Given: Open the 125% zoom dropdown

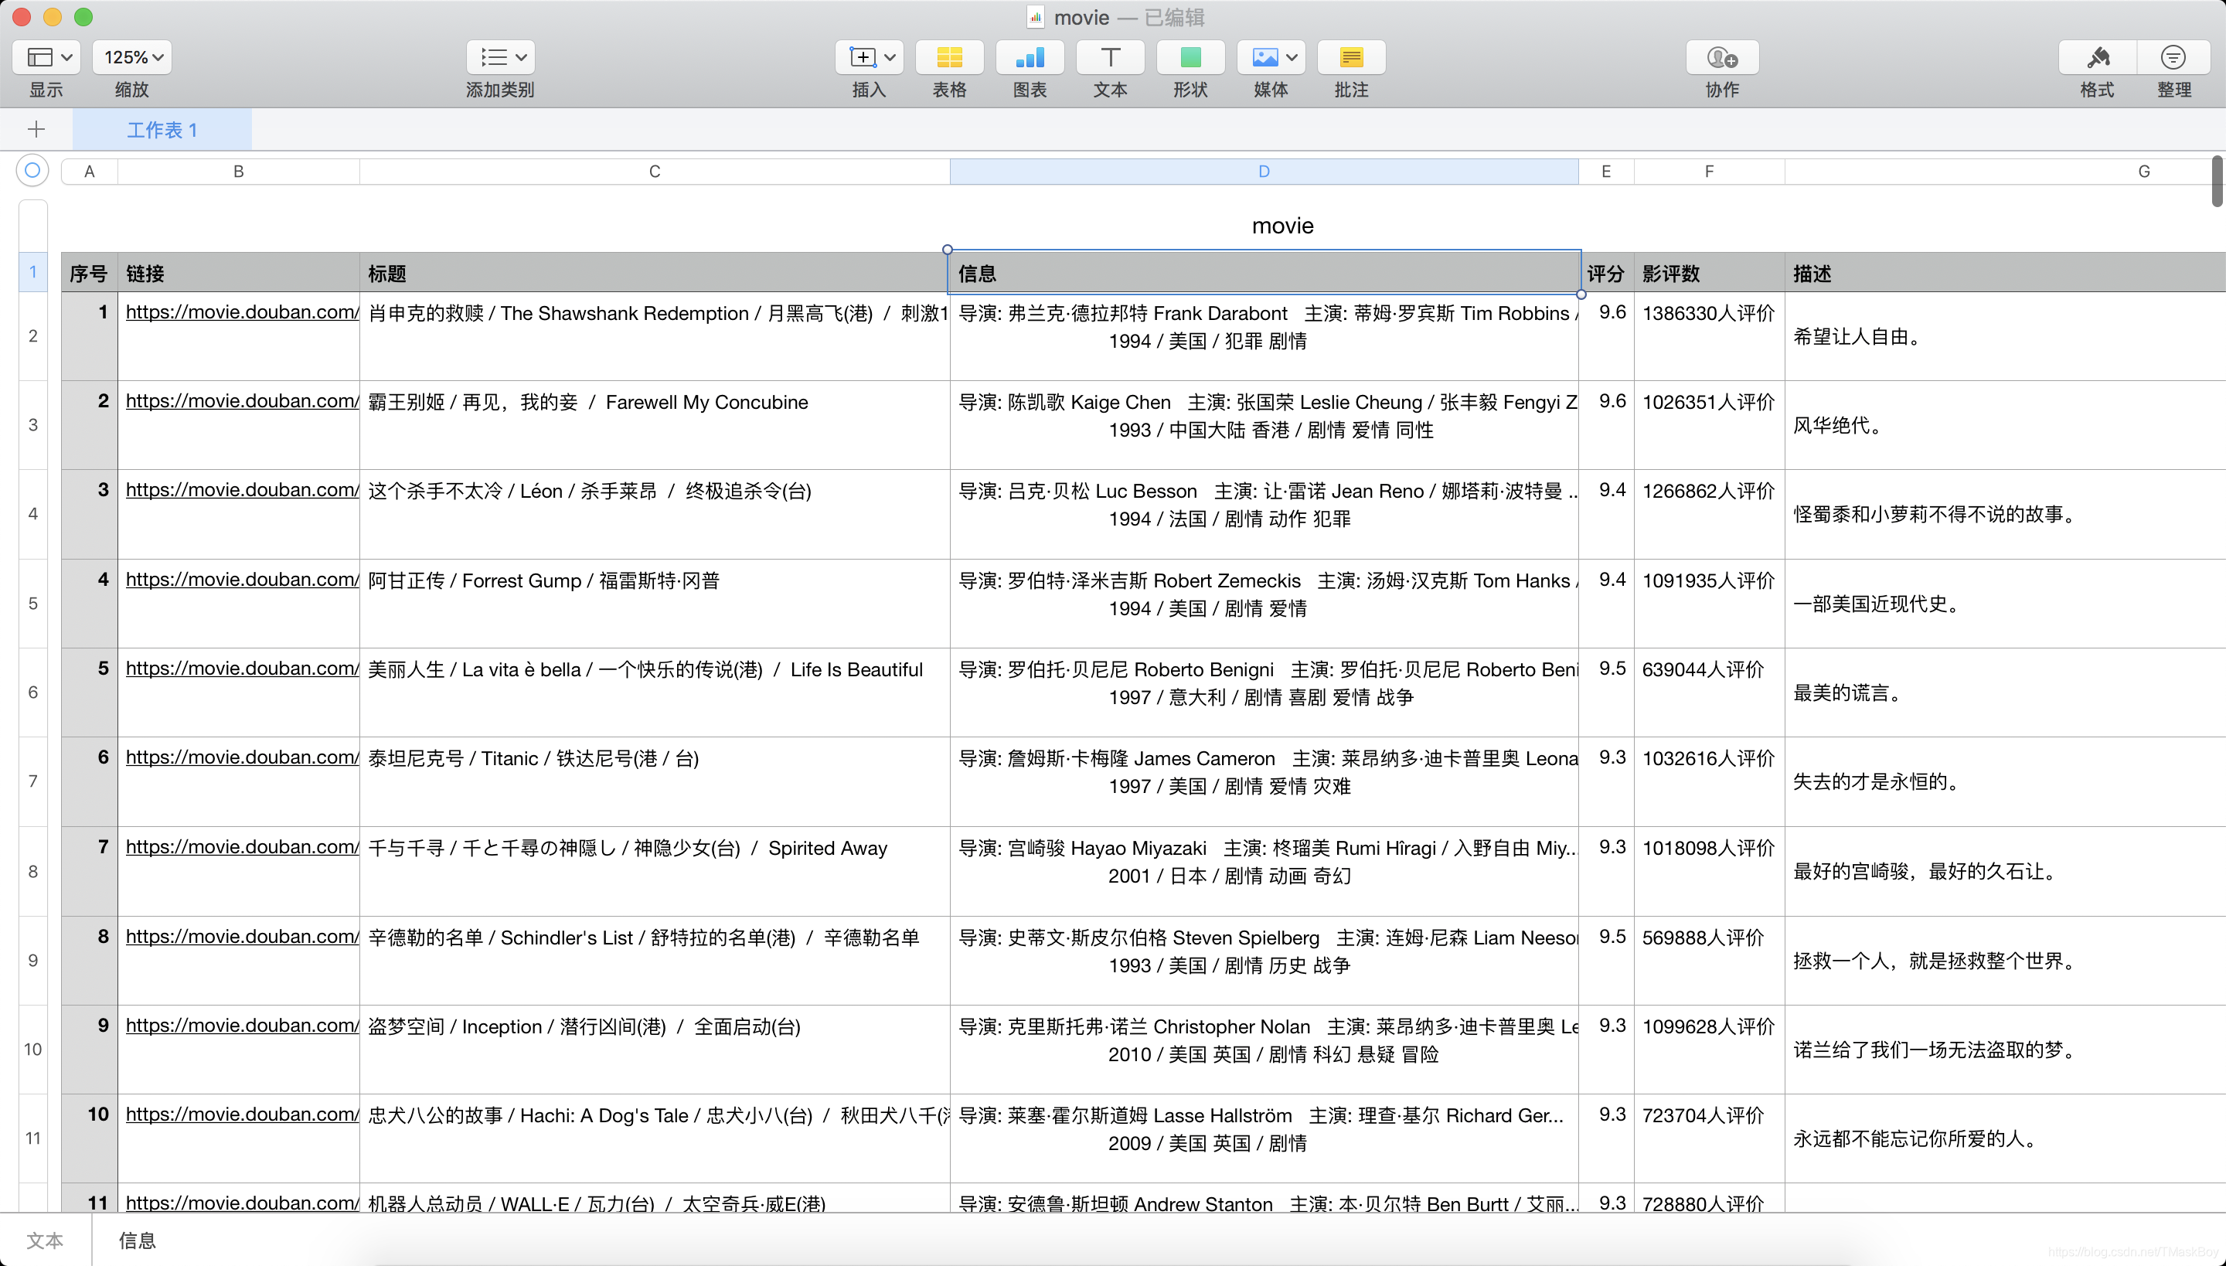Looking at the screenshot, I should pos(132,57).
